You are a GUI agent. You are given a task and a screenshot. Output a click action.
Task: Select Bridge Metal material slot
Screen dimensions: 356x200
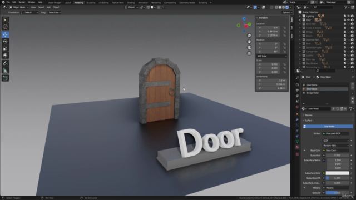click(x=325, y=93)
